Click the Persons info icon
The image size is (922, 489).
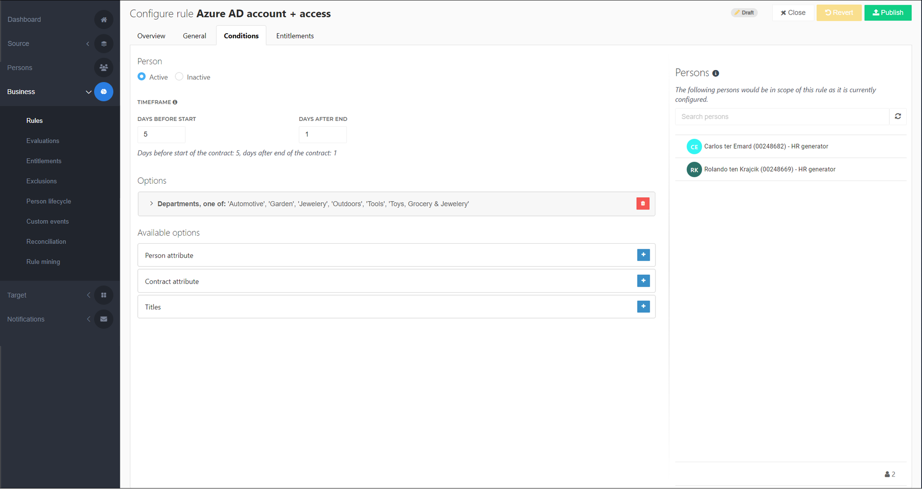(716, 73)
